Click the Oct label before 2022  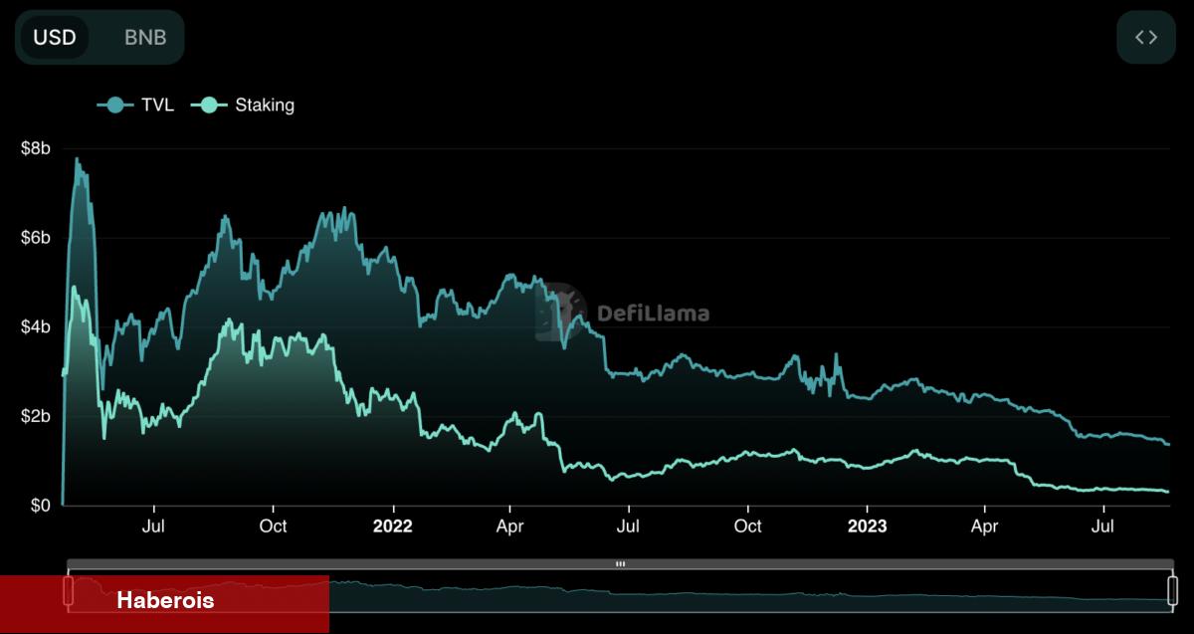[x=273, y=526]
